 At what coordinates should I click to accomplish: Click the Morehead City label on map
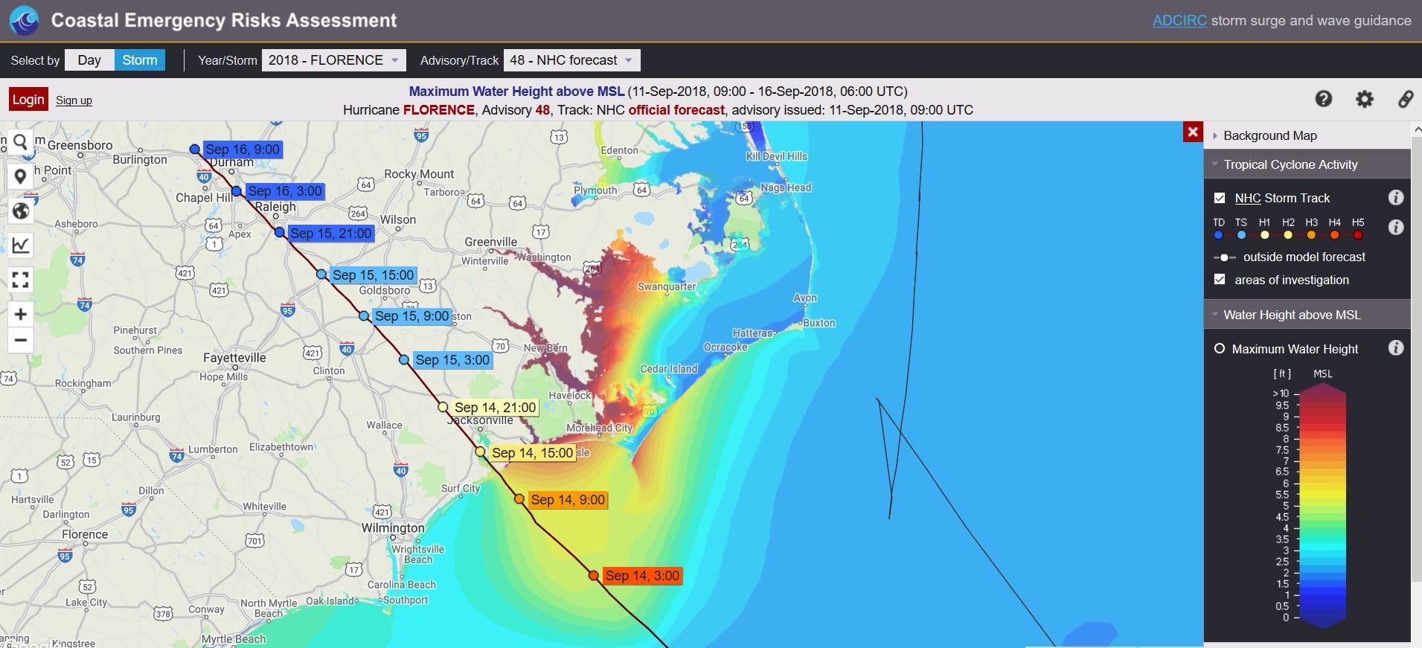[600, 428]
